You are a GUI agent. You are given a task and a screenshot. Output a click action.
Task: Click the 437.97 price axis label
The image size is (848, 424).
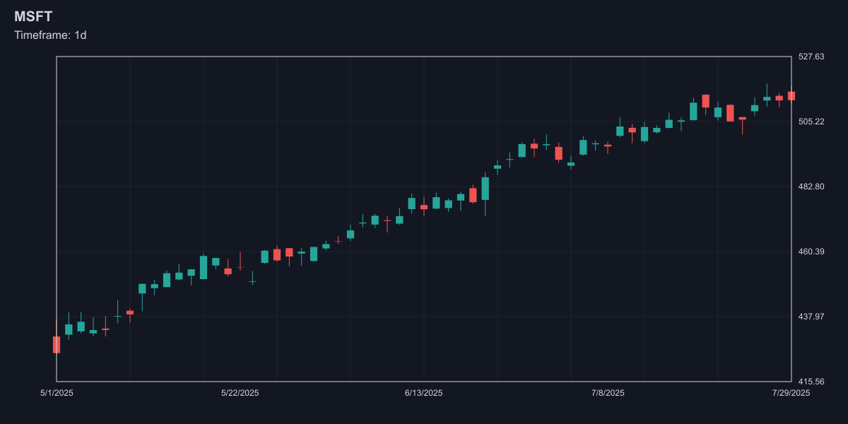point(811,317)
